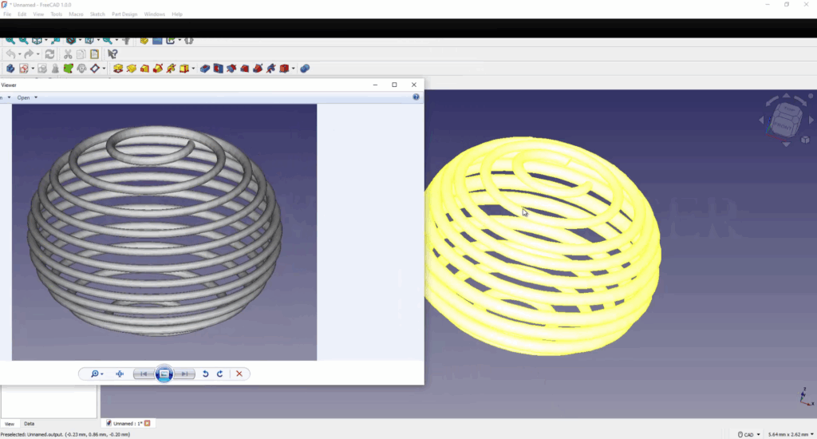Click the Pad extrude tool icon
This screenshot has width=817, height=439.
tap(118, 69)
